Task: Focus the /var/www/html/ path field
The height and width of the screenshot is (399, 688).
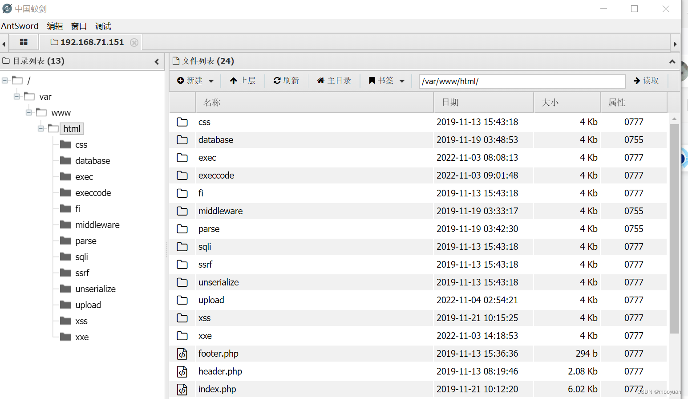Action: [522, 81]
